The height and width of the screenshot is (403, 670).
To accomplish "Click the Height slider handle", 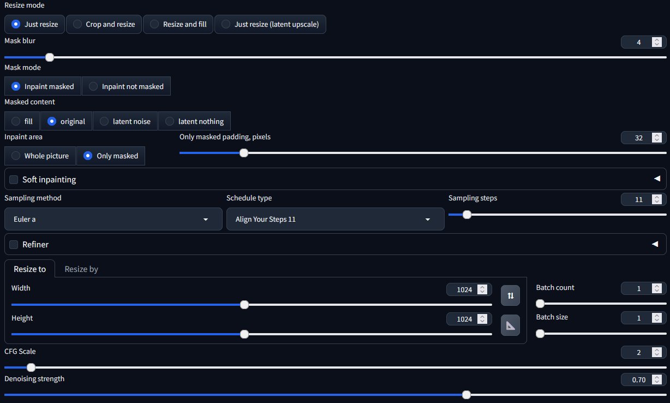I will pos(244,334).
